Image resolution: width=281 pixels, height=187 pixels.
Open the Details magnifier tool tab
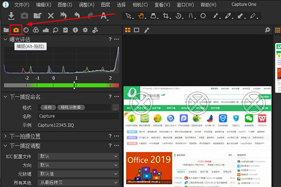coord(56,30)
